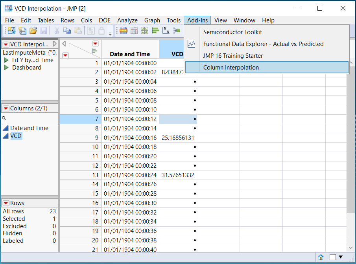Open the Analyze menu
Viewport: 356px width, 264px height.
(127, 20)
